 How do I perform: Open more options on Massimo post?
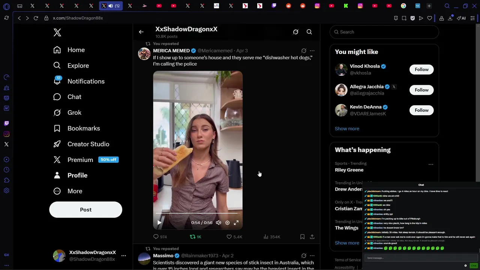(x=312, y=256)
